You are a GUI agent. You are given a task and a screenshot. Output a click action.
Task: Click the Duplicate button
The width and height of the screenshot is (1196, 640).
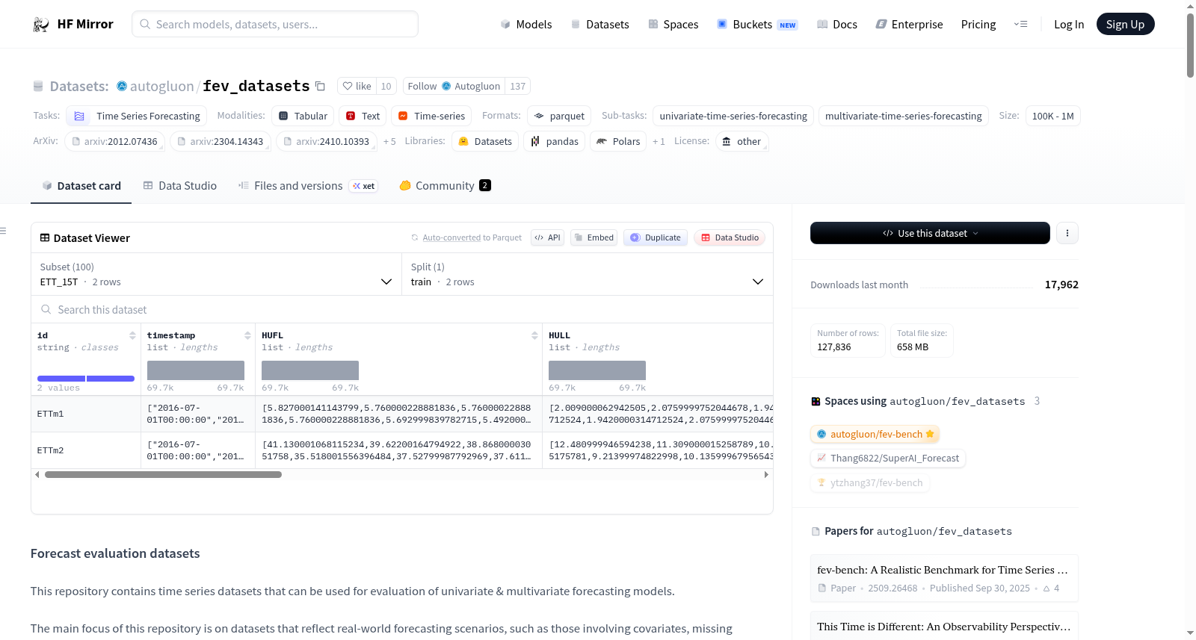(656, 237)
